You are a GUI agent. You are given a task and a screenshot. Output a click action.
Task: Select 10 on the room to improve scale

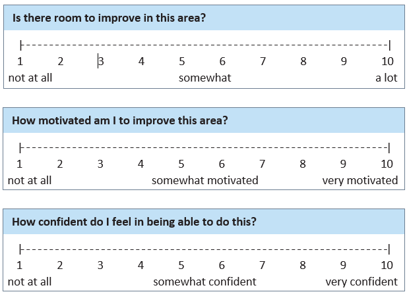(x=388, y=62)
